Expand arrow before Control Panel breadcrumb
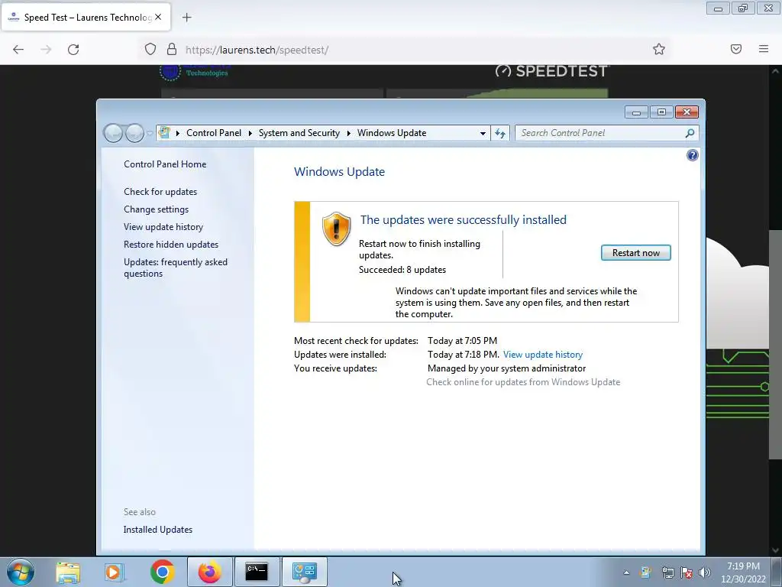This screenshot has width=782, height=587. (177, 133)
